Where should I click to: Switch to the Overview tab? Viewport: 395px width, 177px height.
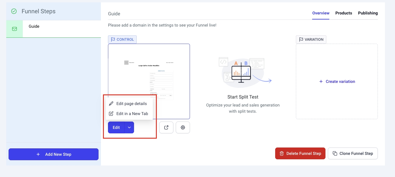click(321, 13)
